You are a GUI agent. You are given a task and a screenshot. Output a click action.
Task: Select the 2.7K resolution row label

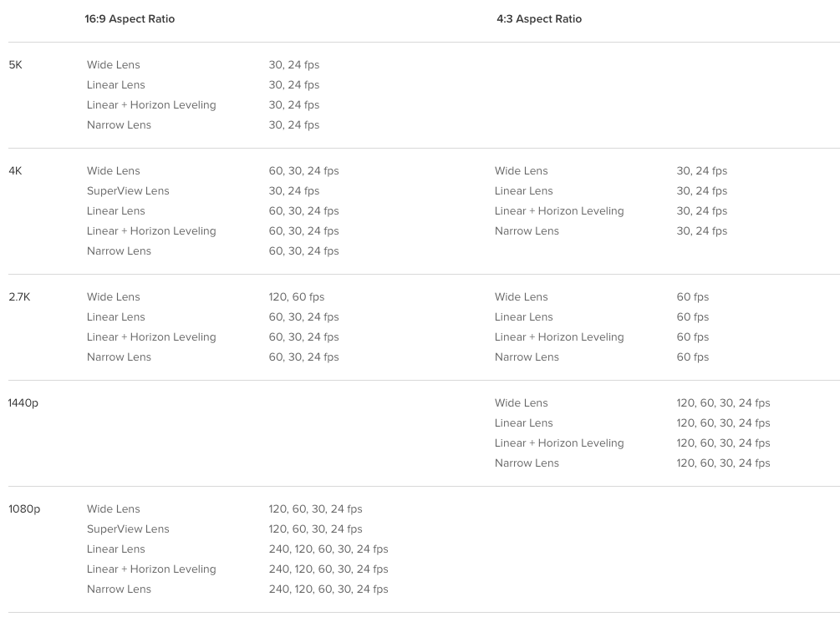pos(19,297)
